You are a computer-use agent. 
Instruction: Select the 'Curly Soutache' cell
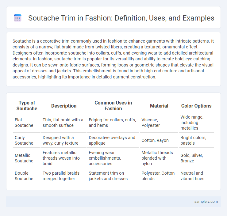[x=27, y=140]
